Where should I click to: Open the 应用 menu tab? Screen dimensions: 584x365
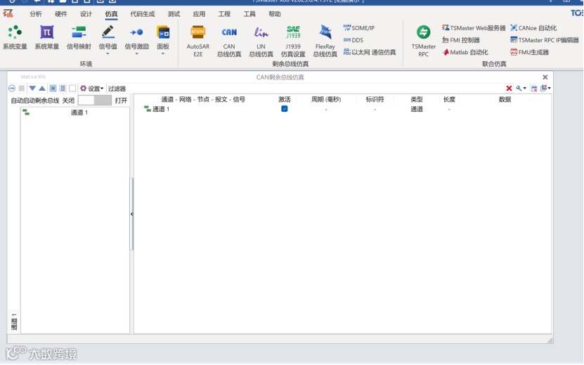199,14
